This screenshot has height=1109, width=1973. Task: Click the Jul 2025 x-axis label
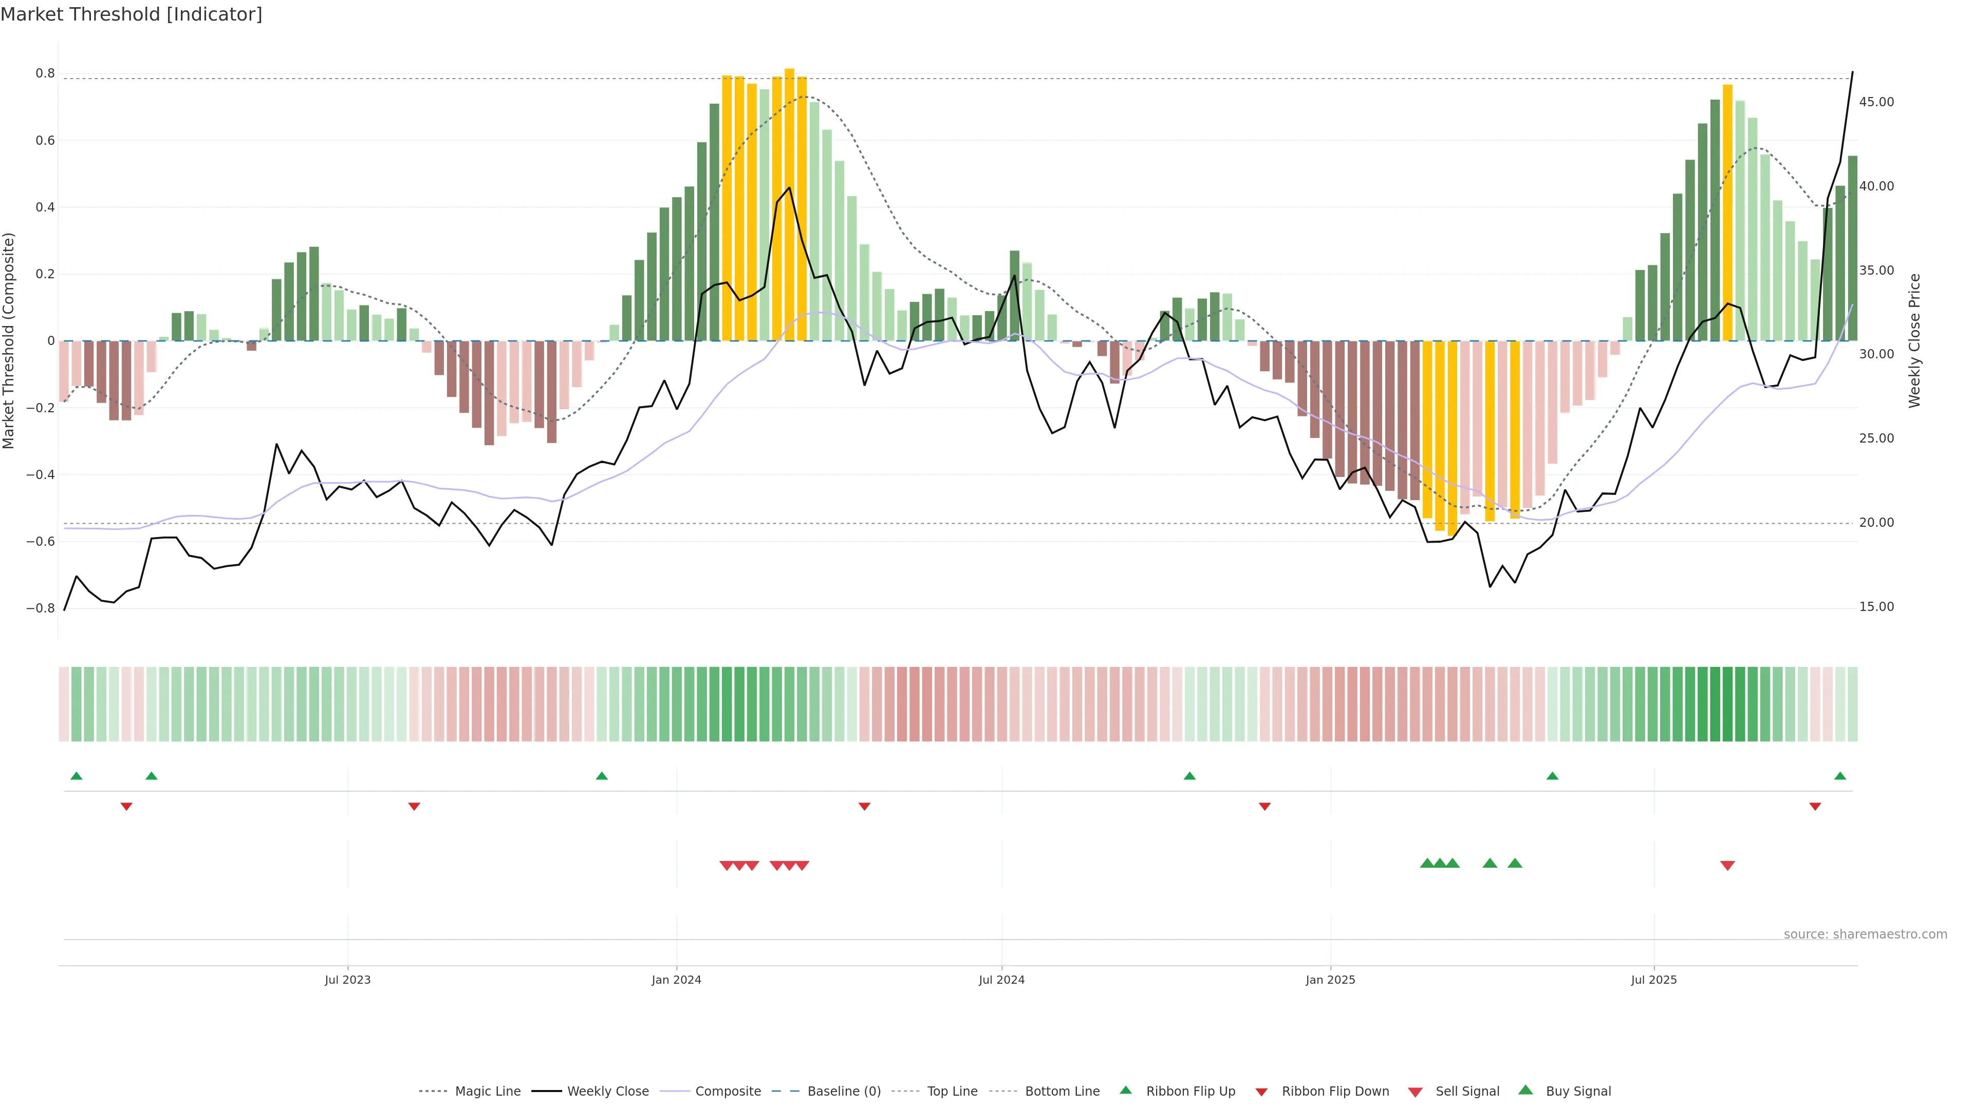click(x=1653, y=980)
